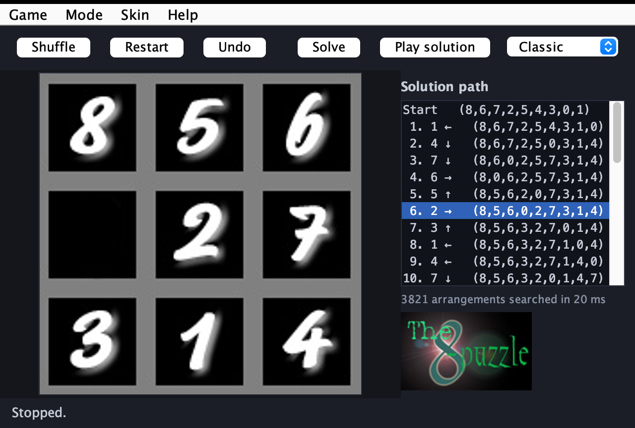Click the '3821 arrangements searched' text
Viewport: 635px width, 428px height.
[503, 299]
